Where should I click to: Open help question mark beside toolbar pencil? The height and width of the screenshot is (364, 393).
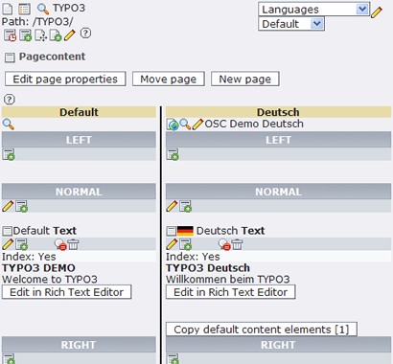tap(85, 33)
